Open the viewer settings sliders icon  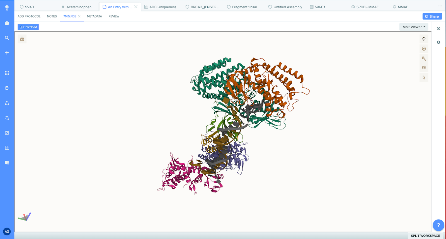coord(424,68)
